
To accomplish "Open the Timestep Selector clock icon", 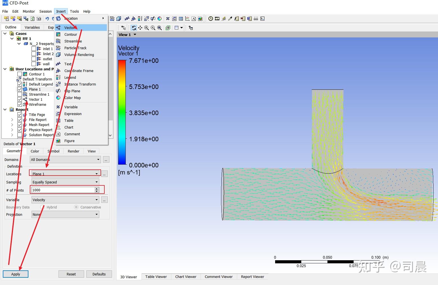I will click(x=211, y=19).
